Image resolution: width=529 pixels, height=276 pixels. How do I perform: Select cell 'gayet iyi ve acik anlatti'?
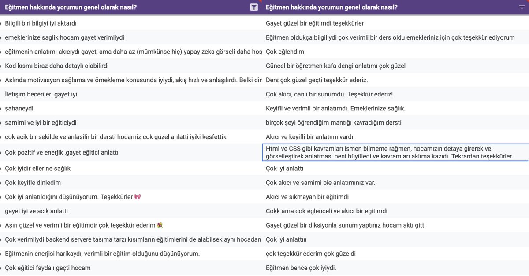point(131,211)
